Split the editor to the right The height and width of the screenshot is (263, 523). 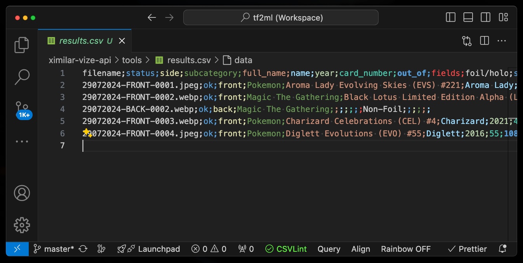pyautogui.click(x=484, y=41)
